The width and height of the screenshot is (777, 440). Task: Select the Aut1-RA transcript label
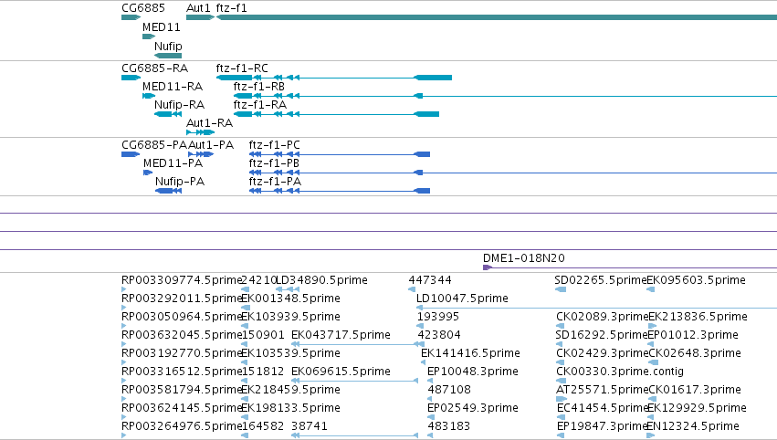coord(210,123)
